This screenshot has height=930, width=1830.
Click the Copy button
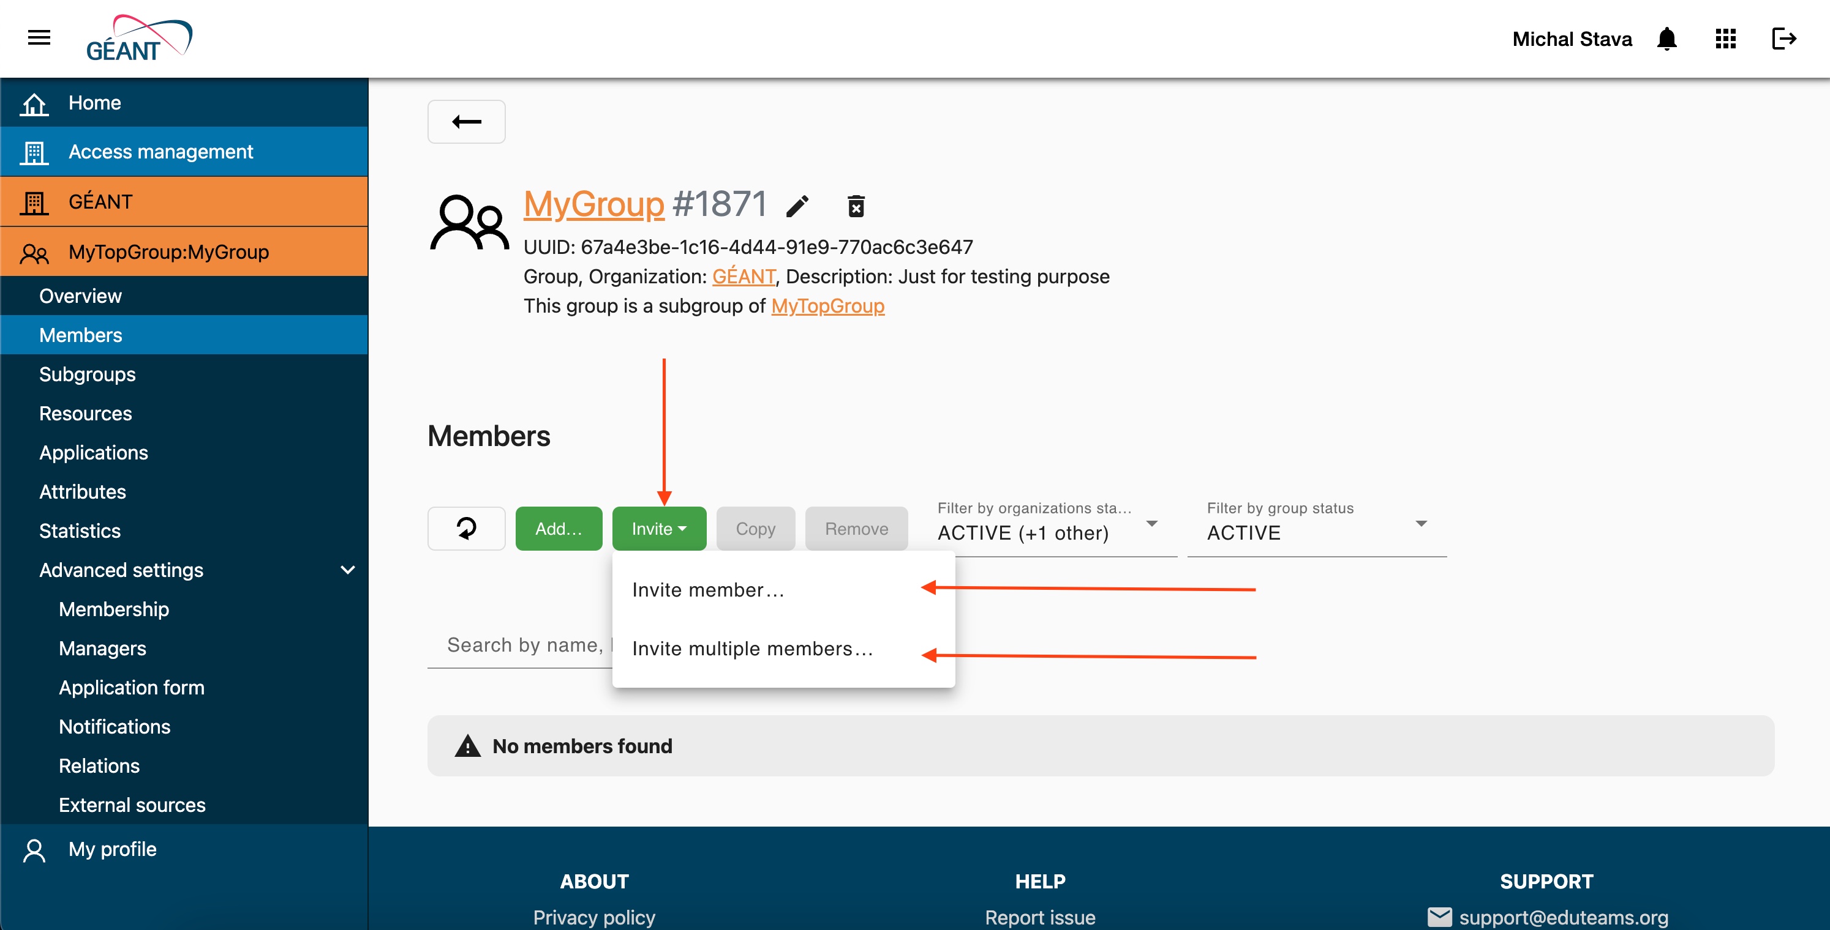pos(755,529)
